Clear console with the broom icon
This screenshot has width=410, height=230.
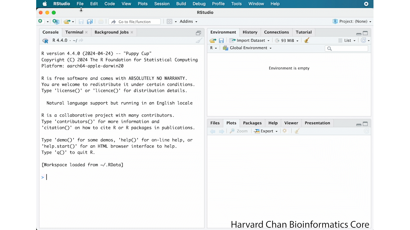[x=199, y=41]
